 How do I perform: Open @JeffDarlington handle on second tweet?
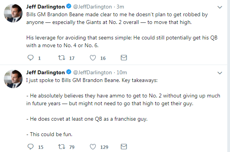92,72
